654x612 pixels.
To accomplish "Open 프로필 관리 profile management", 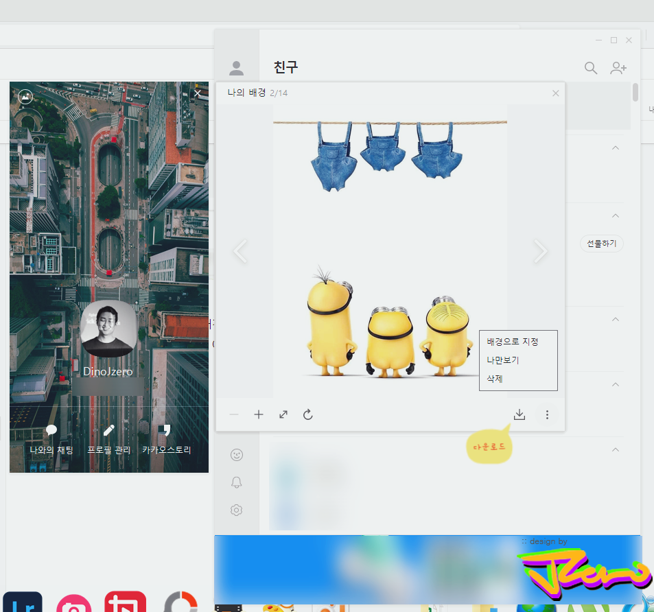I will click(109, 439).
